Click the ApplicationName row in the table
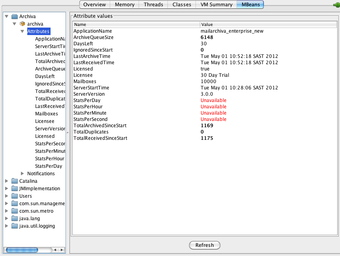 click(x=205, y=31)
